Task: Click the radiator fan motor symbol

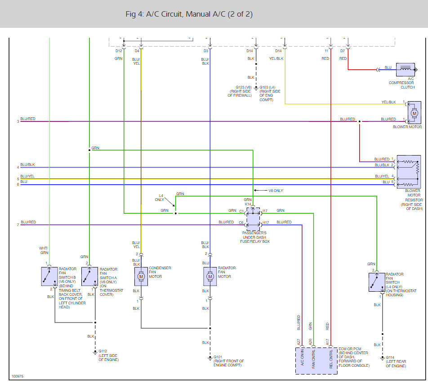Action: 210,276
